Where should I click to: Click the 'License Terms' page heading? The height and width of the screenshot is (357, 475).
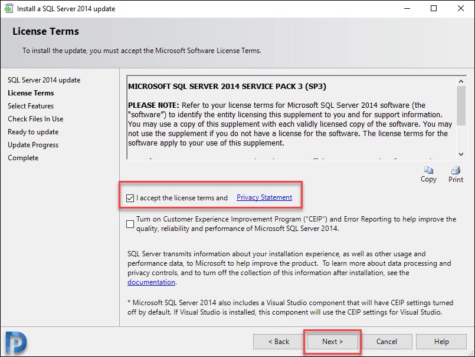[x=45, y=31]
